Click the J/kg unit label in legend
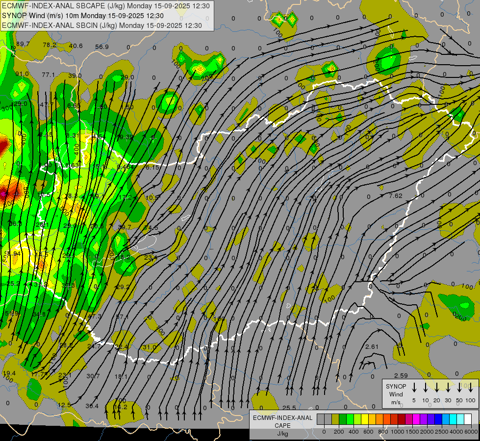Viewport: 480px width, 441px height. (x=282, y=434)
